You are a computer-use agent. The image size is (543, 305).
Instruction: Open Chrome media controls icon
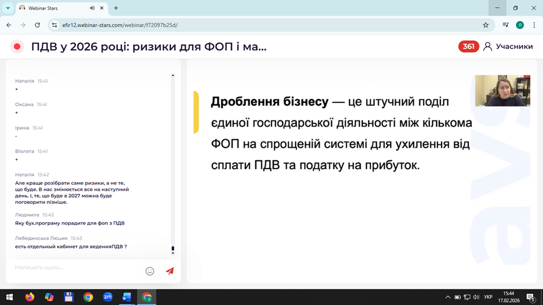(x=505, y=25)
